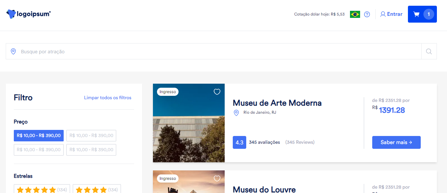Favorite Museu do Louvre with heart
Viewport: 447px width, 193px height.
pos(217,178)
